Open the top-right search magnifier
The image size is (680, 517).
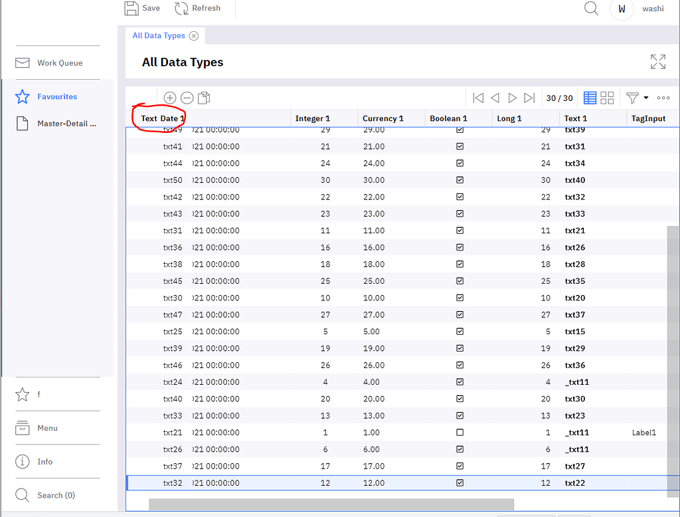tap(591, 9)
